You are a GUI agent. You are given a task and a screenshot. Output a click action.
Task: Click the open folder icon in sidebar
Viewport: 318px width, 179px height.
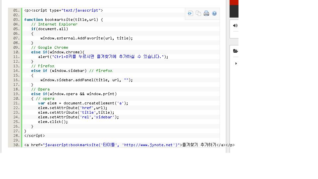tap(236, 51)
